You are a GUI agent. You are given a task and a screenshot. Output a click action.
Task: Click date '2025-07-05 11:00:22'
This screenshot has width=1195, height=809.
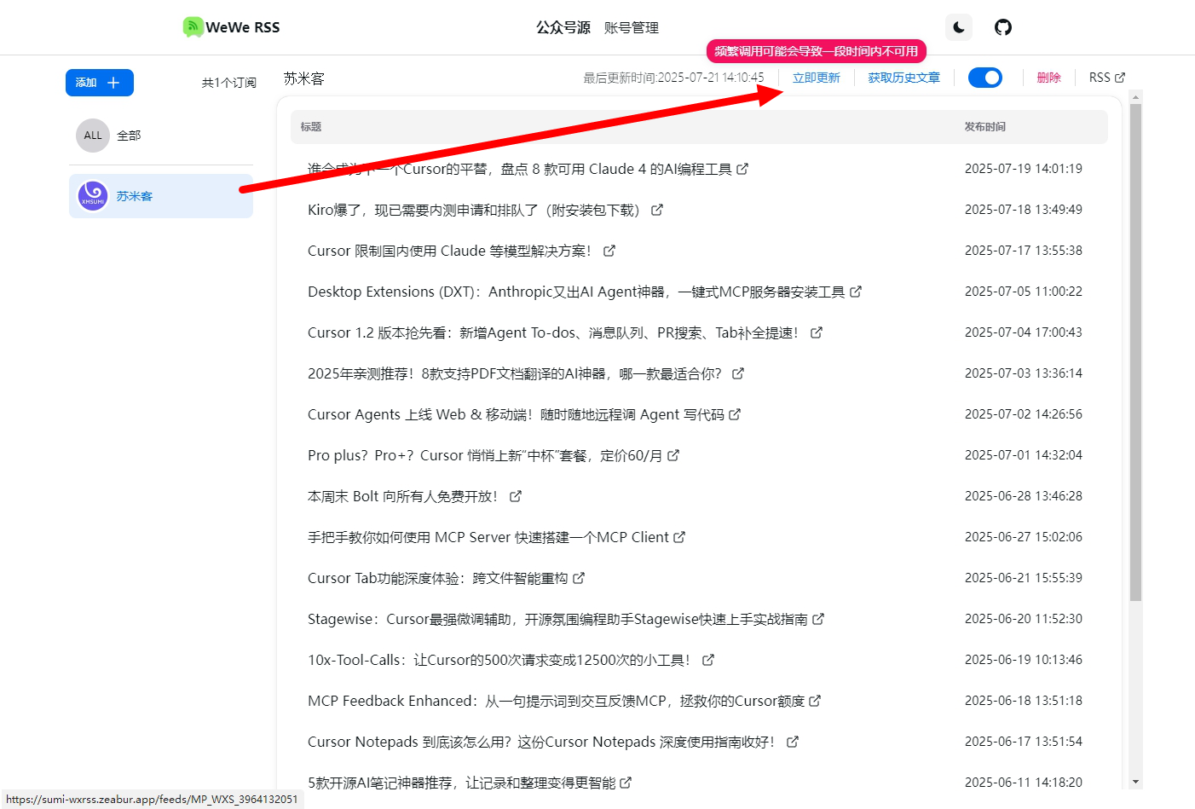coord(1024,292)
